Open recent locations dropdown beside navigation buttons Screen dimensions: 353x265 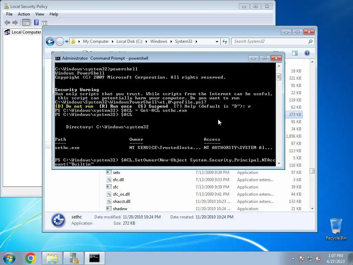67,41
